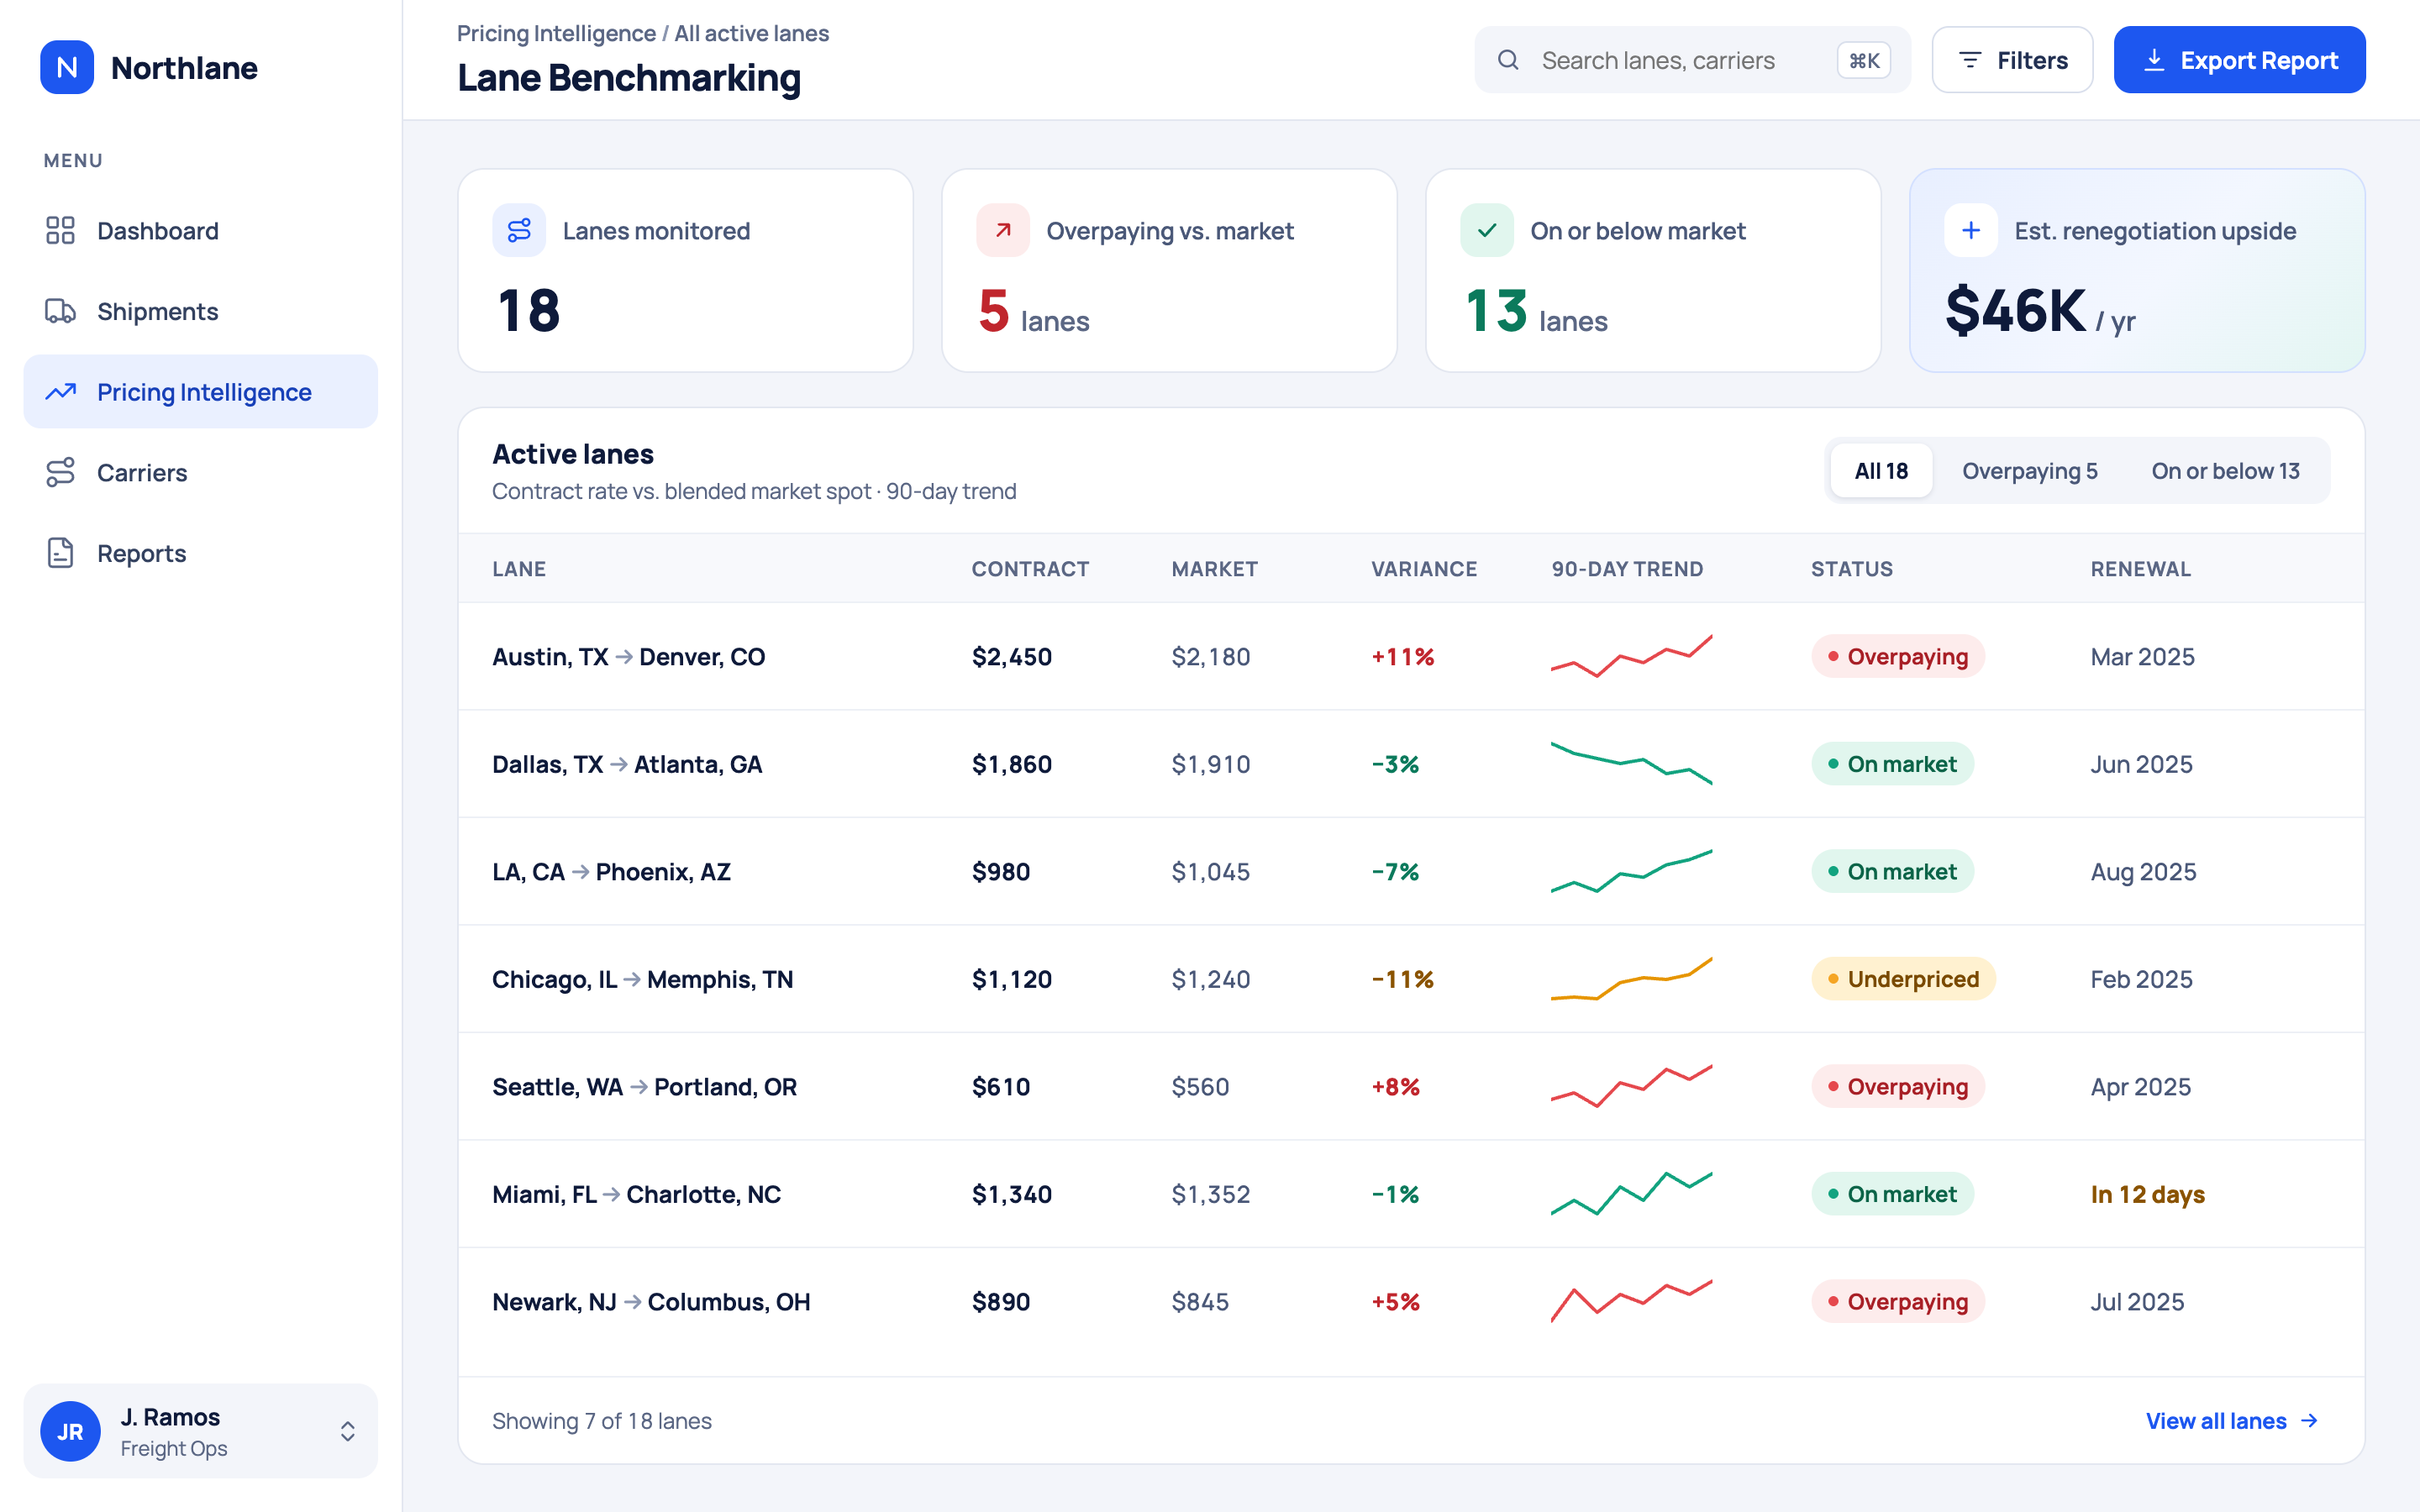Screen dimensions: 2420x1512
Task: Select the Chicago, IL → Memphis, TN lane
Action: coord(1411,978)
